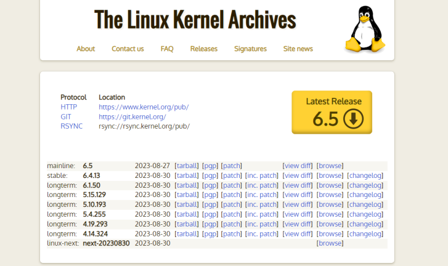Select the version text 4.14.324
448x266 pixels.
pos(95,234)
